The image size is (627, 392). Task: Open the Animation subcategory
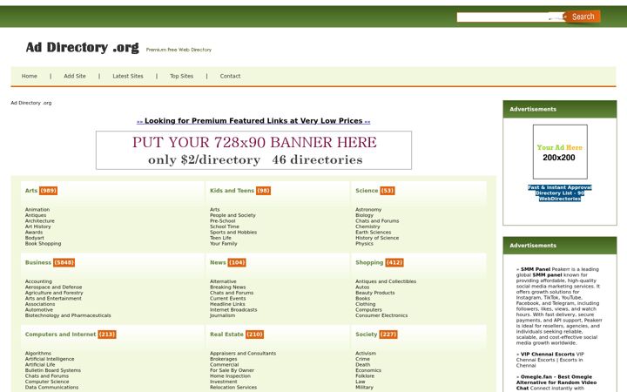coord(37,210)
